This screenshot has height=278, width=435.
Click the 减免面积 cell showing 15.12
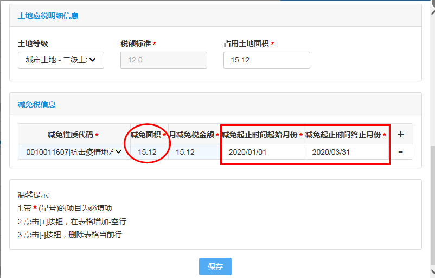point(149,152)
